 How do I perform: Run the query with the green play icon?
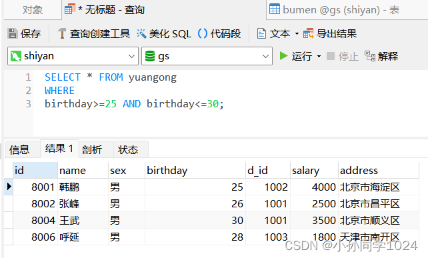[x=283, y=56]
